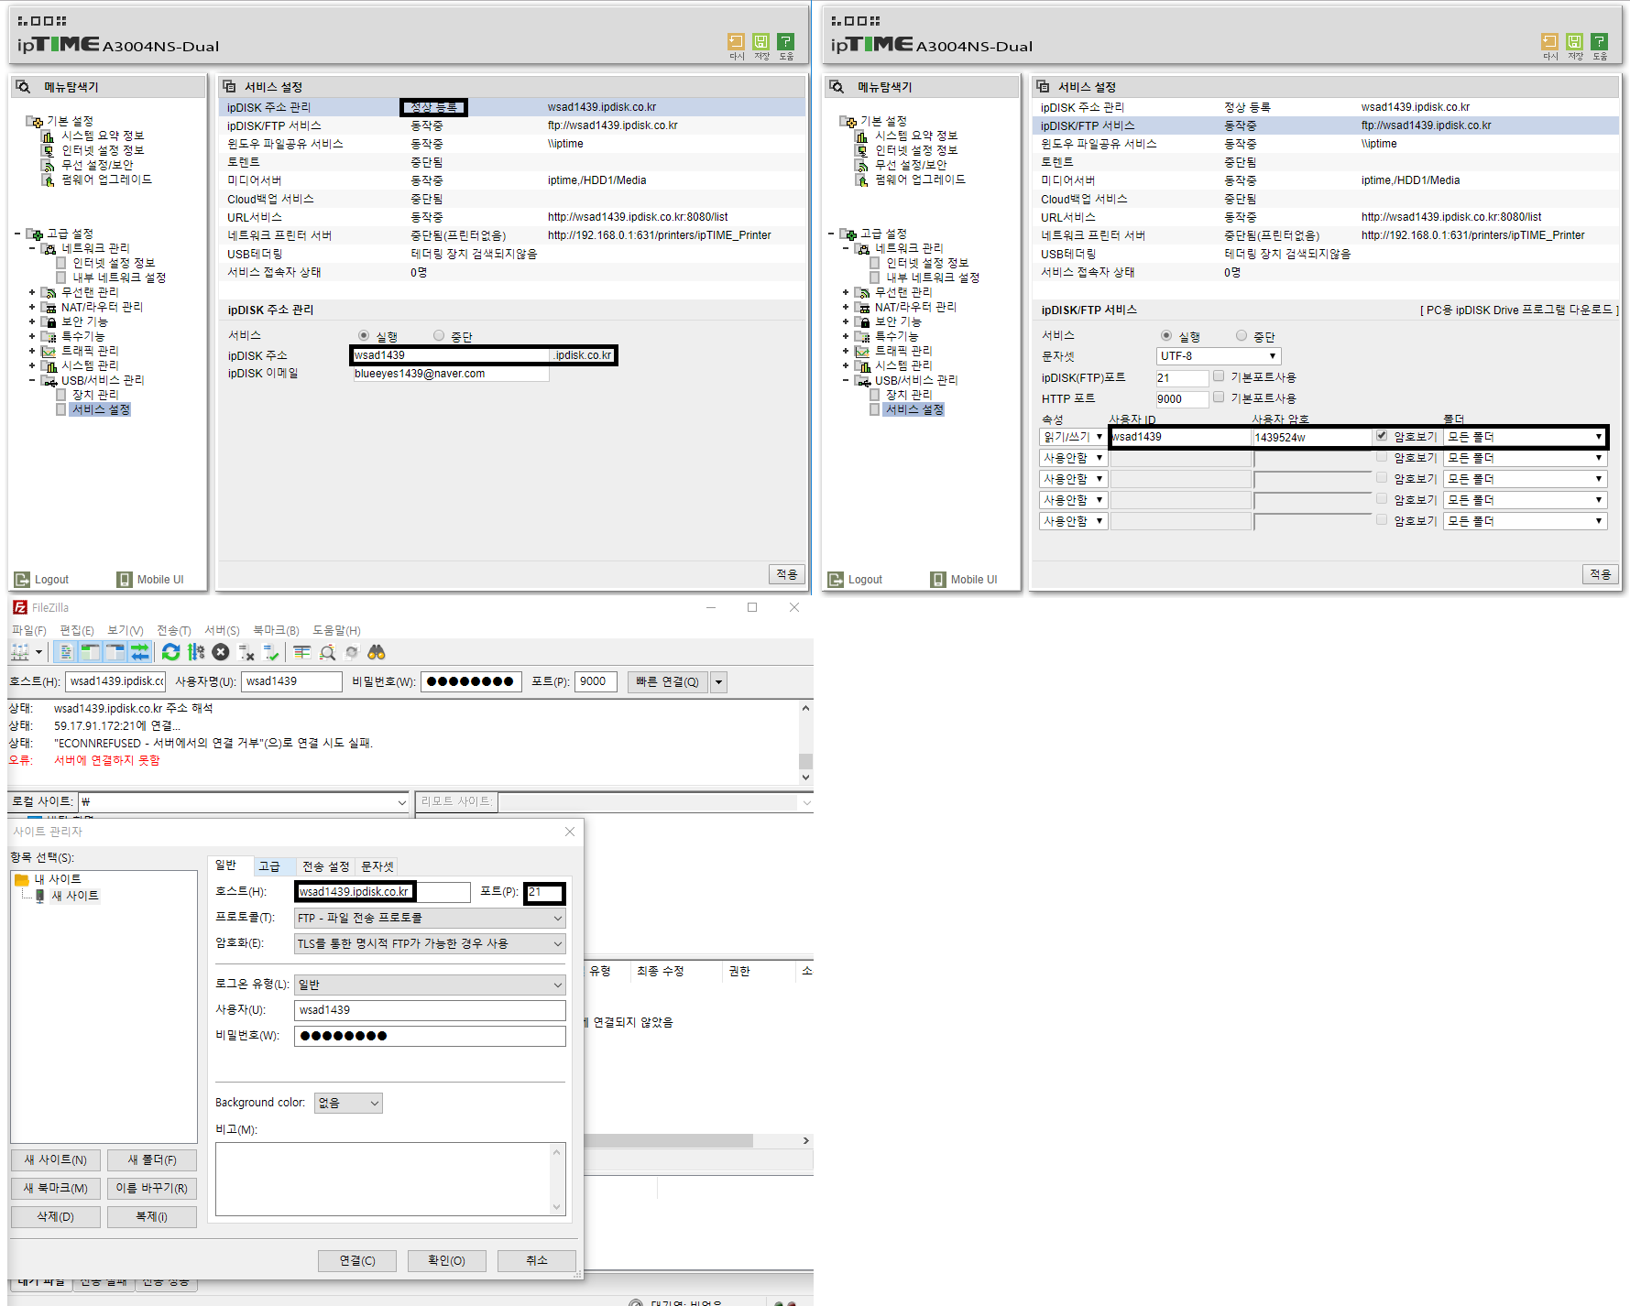
Task: Open 도움 help icon in left ipTIME header
Action: pyautogui.click(x=785, y=42)
